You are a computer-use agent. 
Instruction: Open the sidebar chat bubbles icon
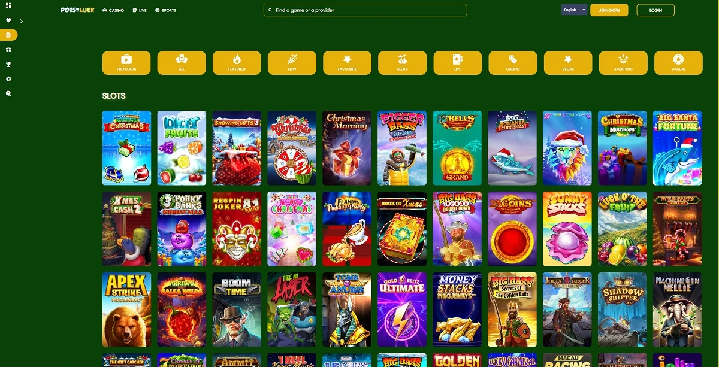(8, 93)
